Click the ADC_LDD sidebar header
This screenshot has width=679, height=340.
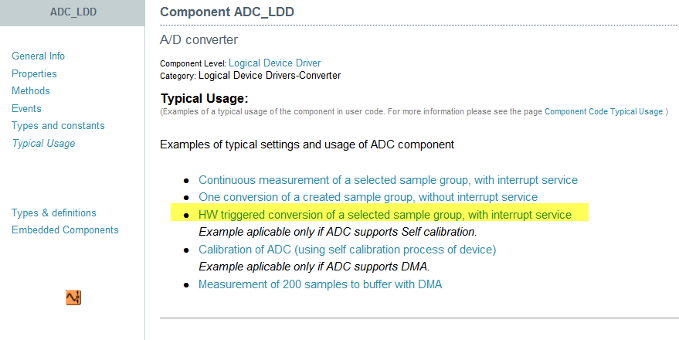(x=72, y=12)
